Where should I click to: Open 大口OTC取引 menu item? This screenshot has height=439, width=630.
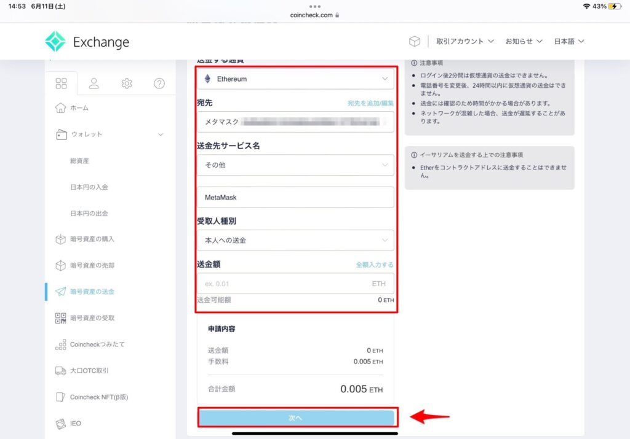coord(89,371)
